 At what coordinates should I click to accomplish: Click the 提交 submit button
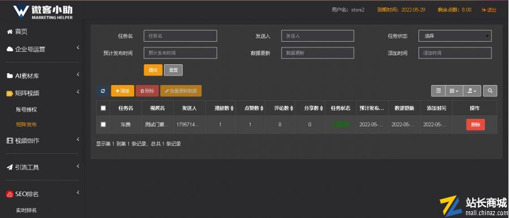click(153, 70)
